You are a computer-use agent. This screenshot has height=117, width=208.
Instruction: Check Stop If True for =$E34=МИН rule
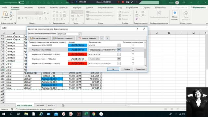coord(133,54)
